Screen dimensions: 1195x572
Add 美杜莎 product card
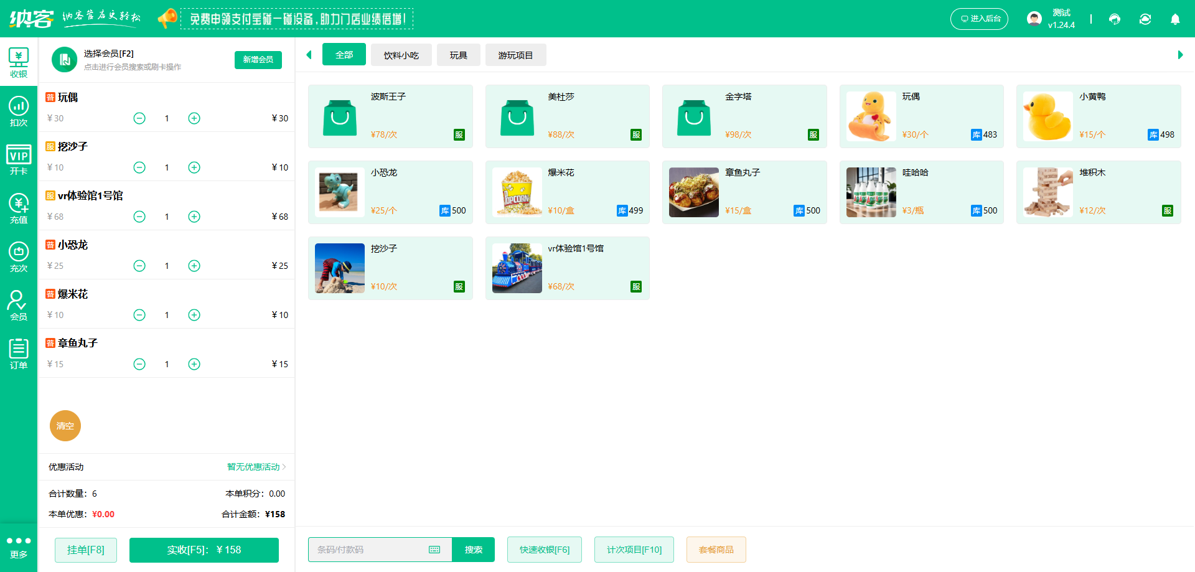(568, 116)
